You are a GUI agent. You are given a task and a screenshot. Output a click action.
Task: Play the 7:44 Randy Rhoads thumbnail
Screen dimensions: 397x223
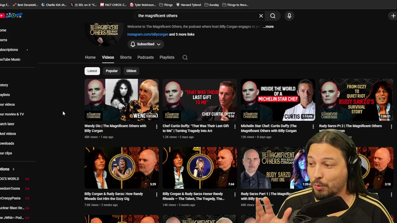click(200, 168)
